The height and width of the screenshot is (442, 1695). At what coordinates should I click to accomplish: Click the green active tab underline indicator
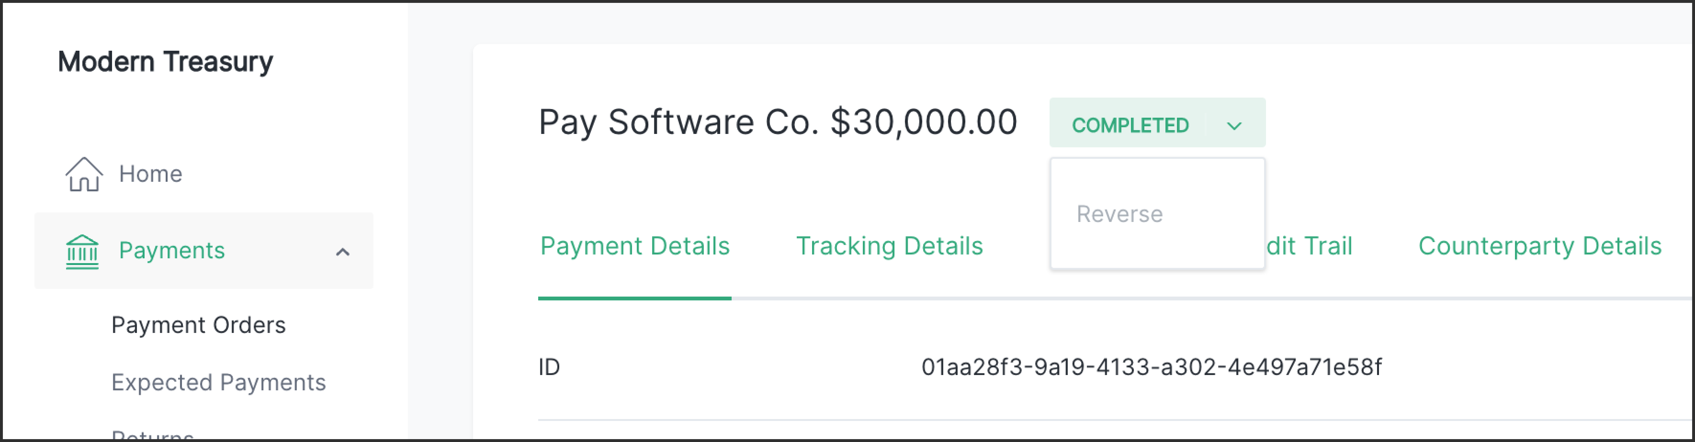(x=634, y=301)
